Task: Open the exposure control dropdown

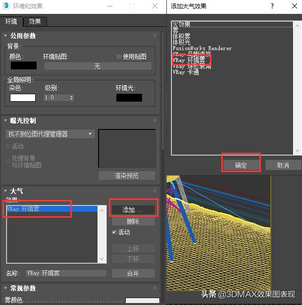Action: click(x=50, y=134)
